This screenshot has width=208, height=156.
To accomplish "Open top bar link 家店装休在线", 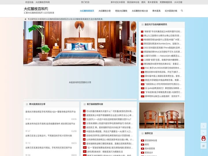I will tap(133, 2).
